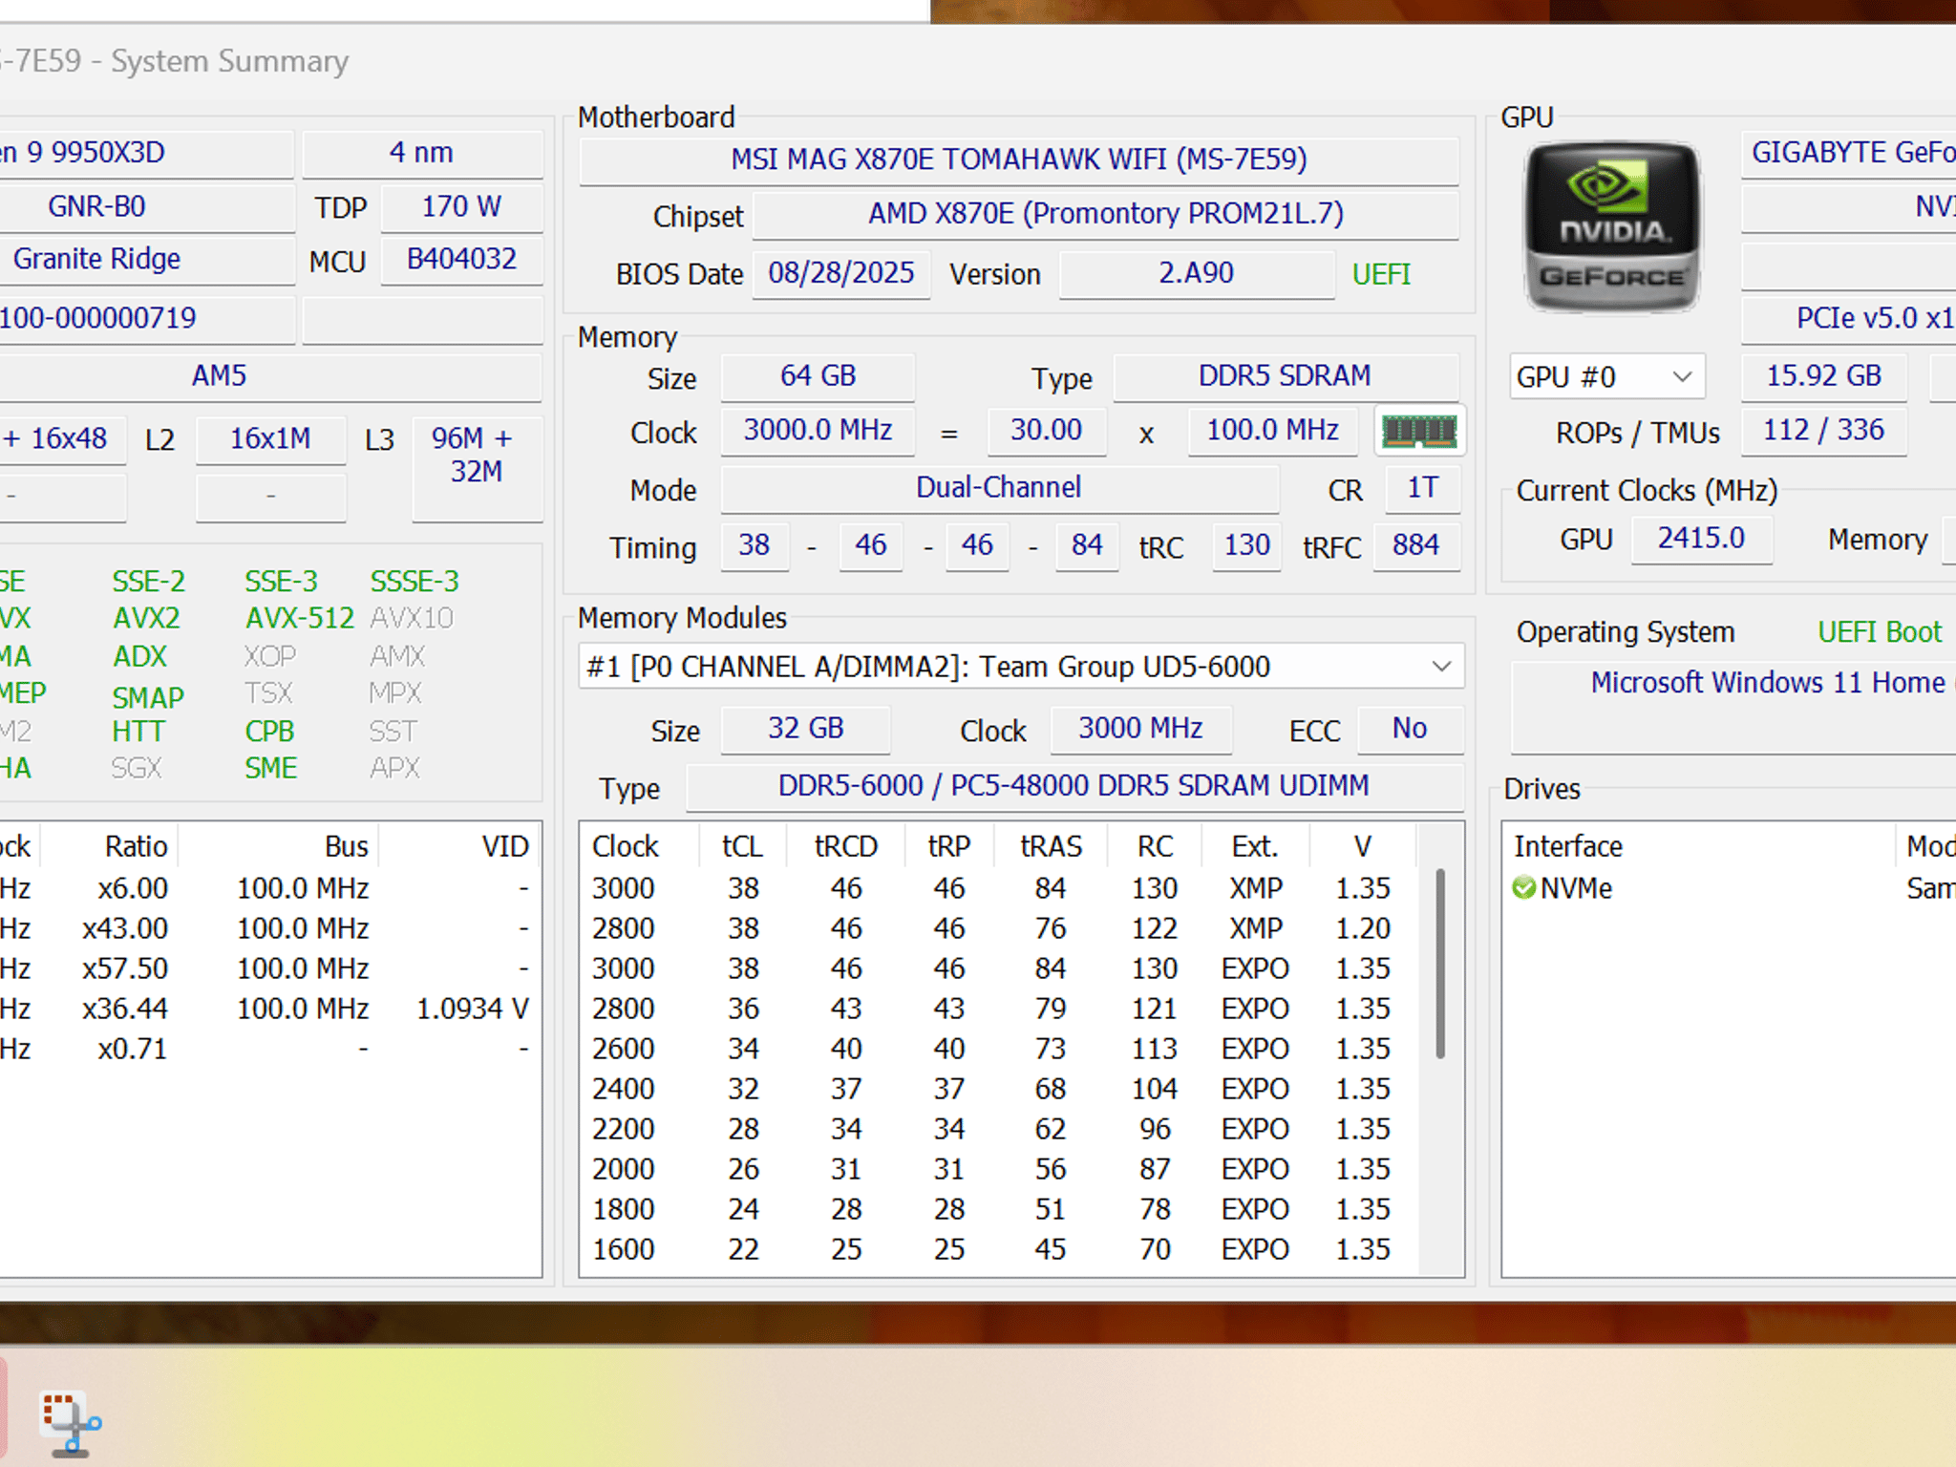Image resolution: width=1956 pixels, height=1467 pixels.
Task: Click the AMD X870E chipset field
Action: [1106, 214]
